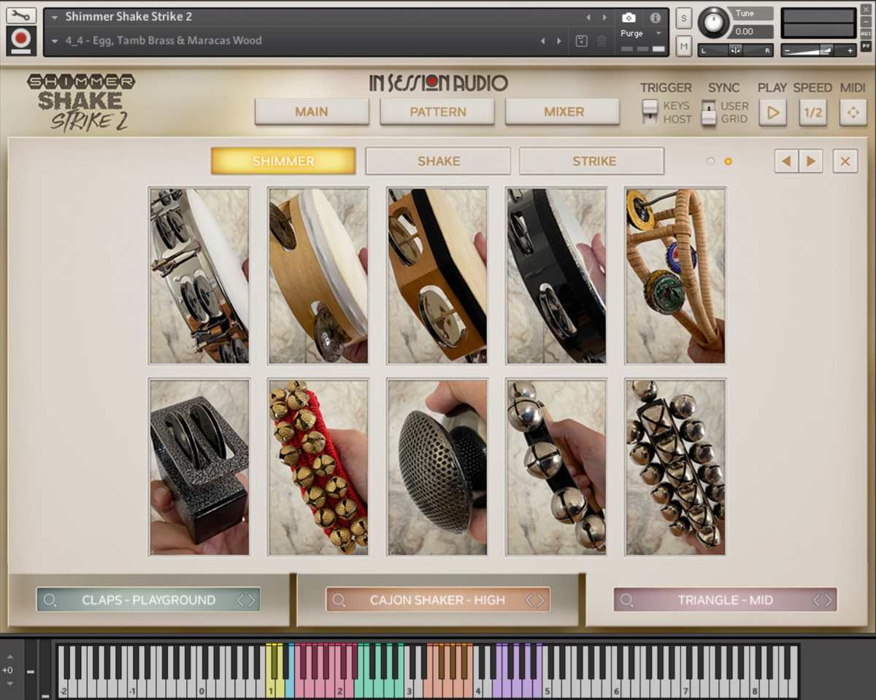The height and width of the screenshot is (700, 876).
Task: Adjust the output volume slider
Action: [818, 50]
